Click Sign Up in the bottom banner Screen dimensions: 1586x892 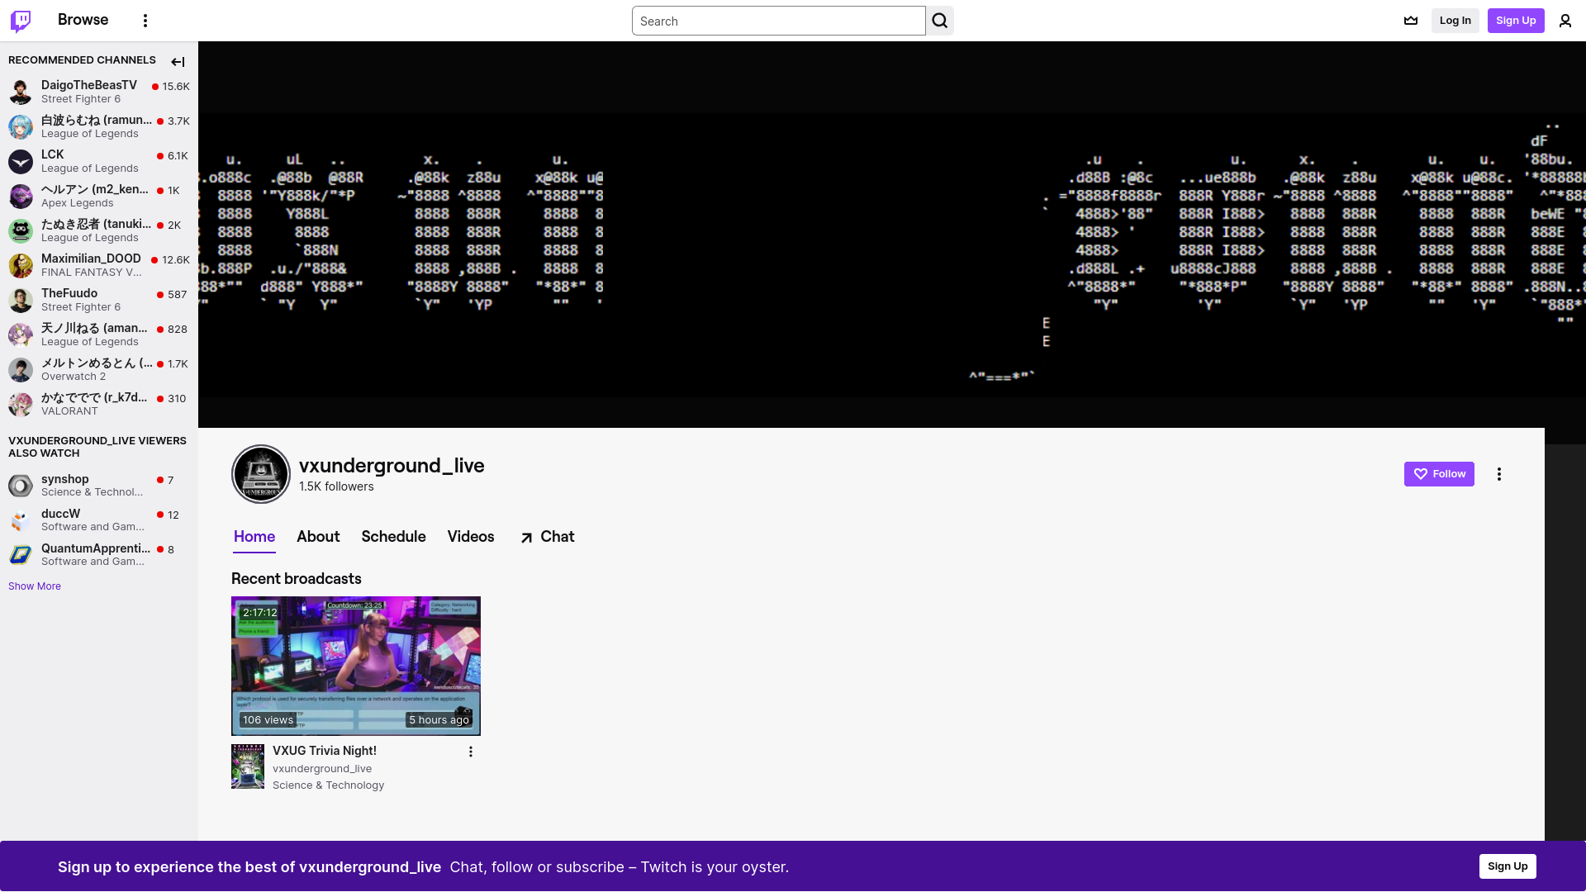[x=1508, y=866]
